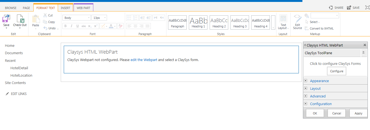Click the Clear Format eraser icon
This screenshot has height=130, width=370.
(120, 26)
